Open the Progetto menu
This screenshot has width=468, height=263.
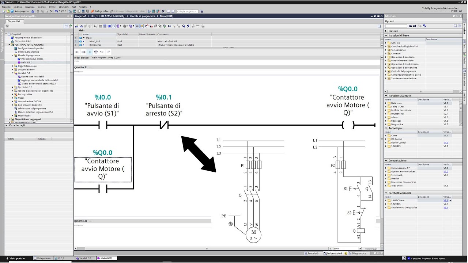pos(6,7)
